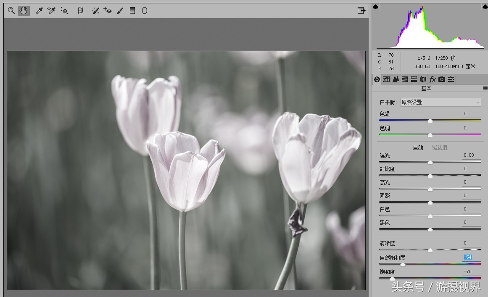Image resolution: width=488 pixels, height=297 pixels.
Task: Click the 自动 auto adjustment link
Action: point(418,147)
